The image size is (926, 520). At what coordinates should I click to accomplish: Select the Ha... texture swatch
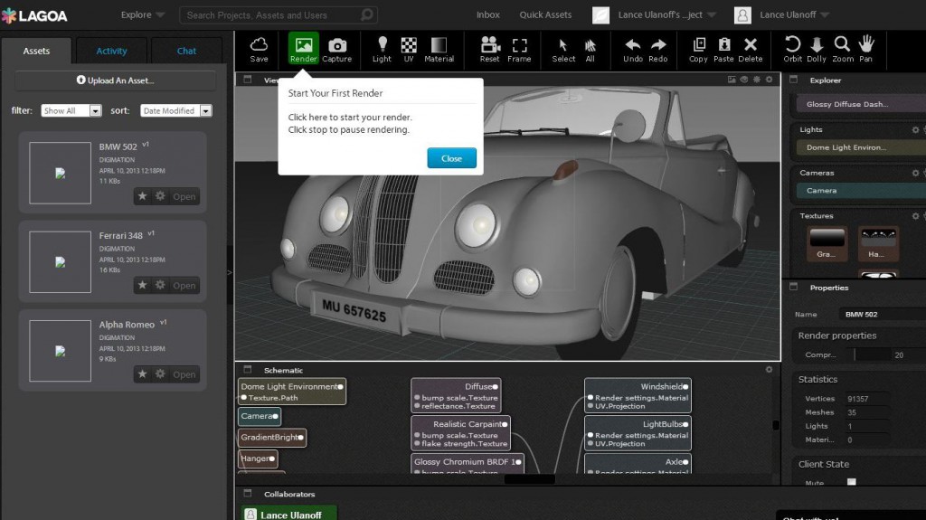click(878, 243)
